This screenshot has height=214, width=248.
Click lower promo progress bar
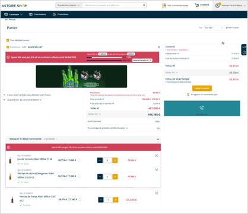104,60
